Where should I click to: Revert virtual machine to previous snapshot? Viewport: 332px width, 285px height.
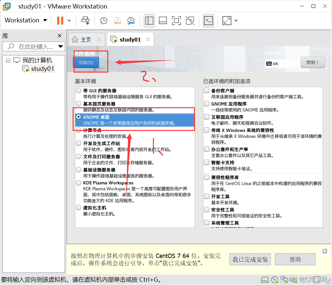click(117, 20)
